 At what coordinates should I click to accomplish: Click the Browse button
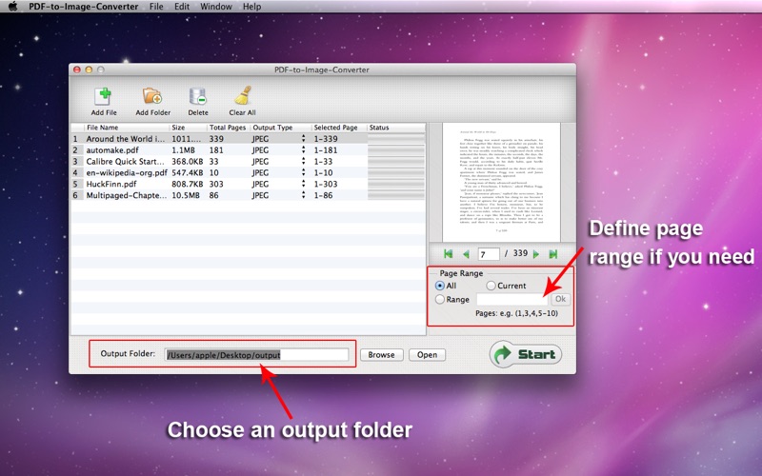[x=381, y=354]
